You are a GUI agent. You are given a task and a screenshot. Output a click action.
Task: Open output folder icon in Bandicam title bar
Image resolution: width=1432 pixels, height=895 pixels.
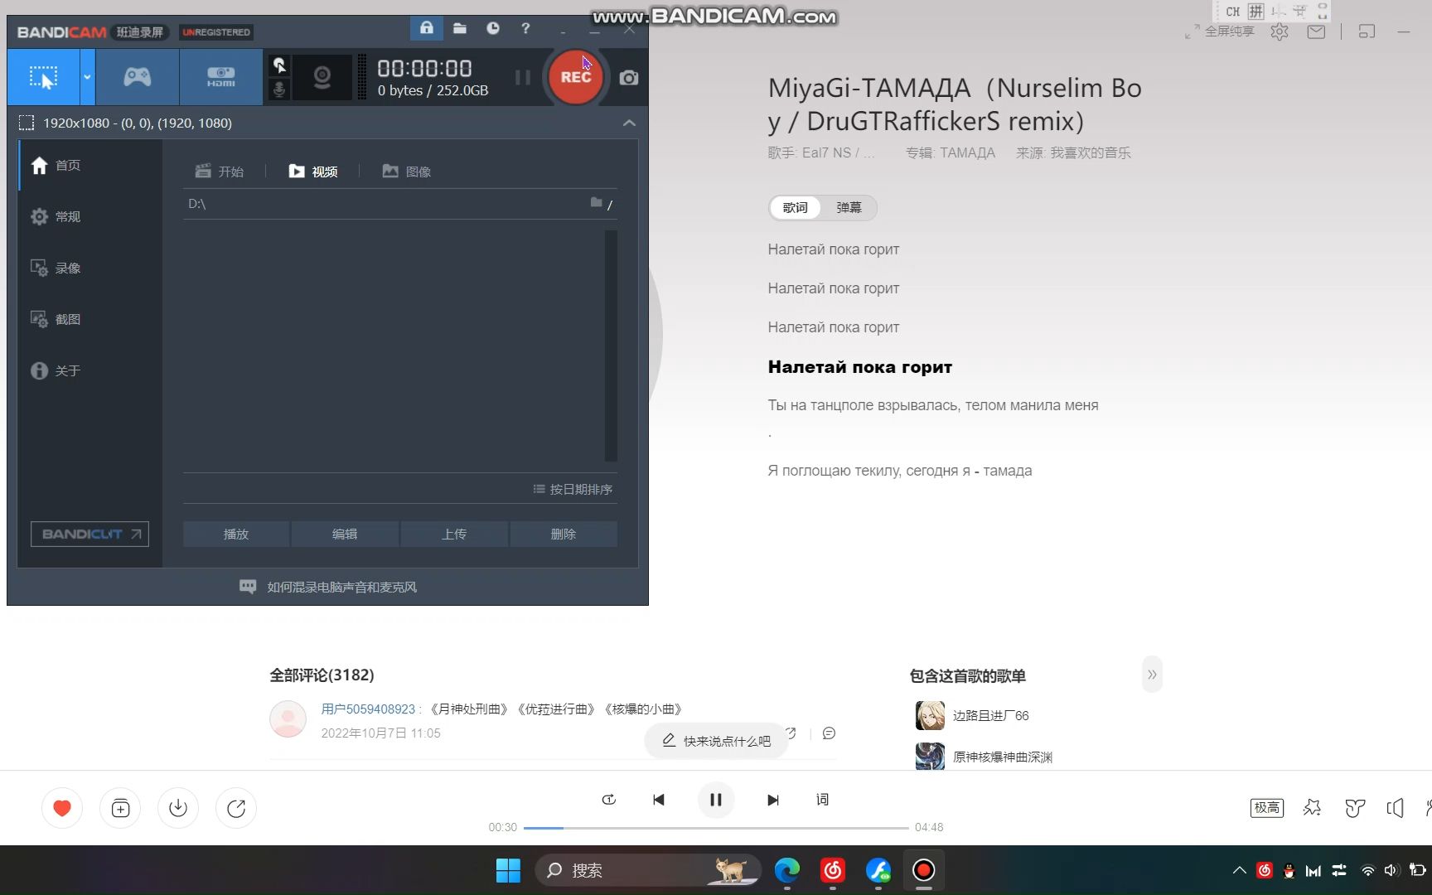(460, 28)
